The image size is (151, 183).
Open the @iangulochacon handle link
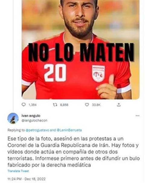pyautogui.click(x=34, y=120)
